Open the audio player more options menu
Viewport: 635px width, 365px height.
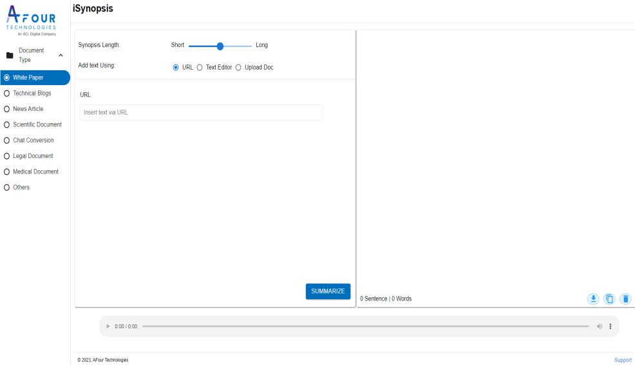(x=611, y=326)
